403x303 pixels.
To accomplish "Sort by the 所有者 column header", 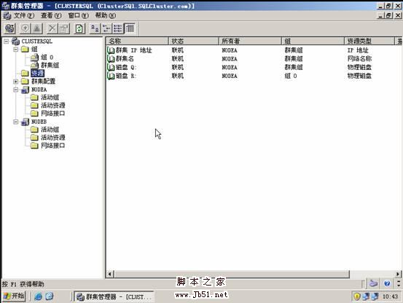I will pos(250,41).
